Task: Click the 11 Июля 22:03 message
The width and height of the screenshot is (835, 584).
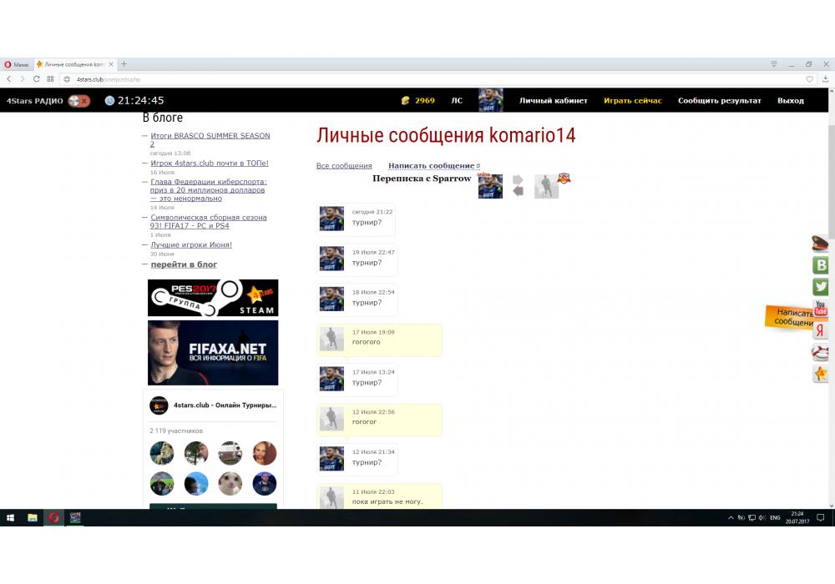Action: pos(380,496)
